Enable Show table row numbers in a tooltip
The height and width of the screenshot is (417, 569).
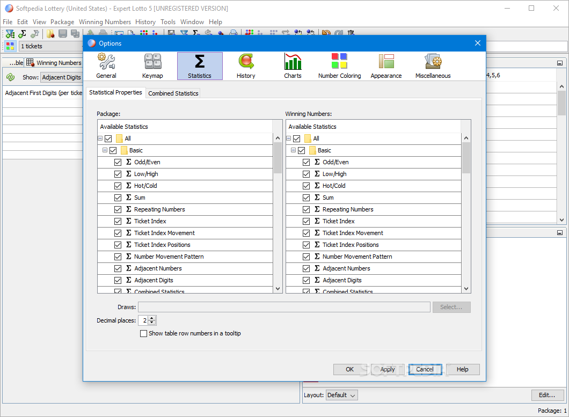click(144, 333)
